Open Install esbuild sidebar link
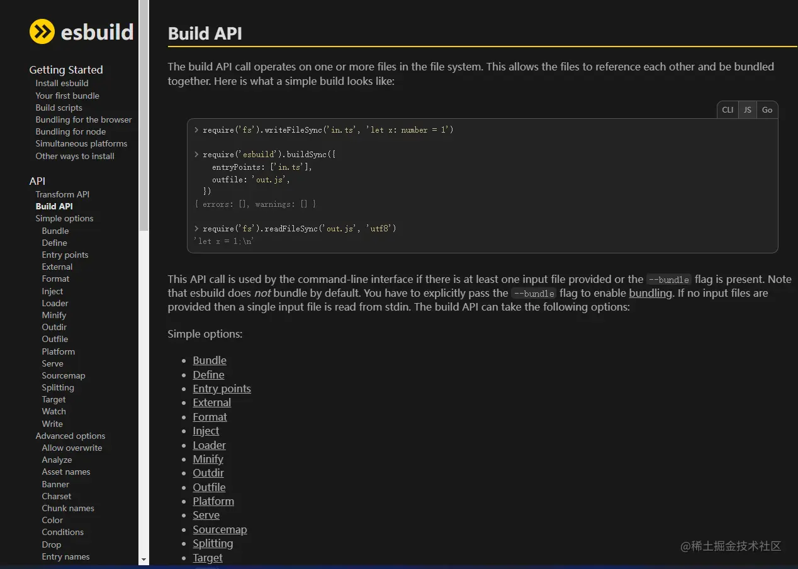The image size is (798, 569). pyautogui.click(x=62, y=83)
